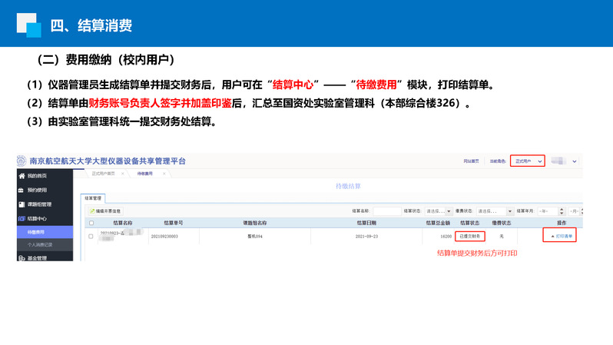Check the box for settlement row 202109230003

coord(91,236)
